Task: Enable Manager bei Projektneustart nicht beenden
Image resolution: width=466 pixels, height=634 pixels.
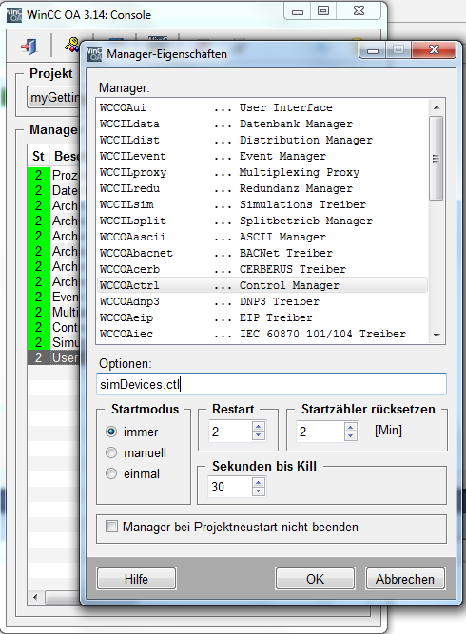Action: tap(111, 527)
